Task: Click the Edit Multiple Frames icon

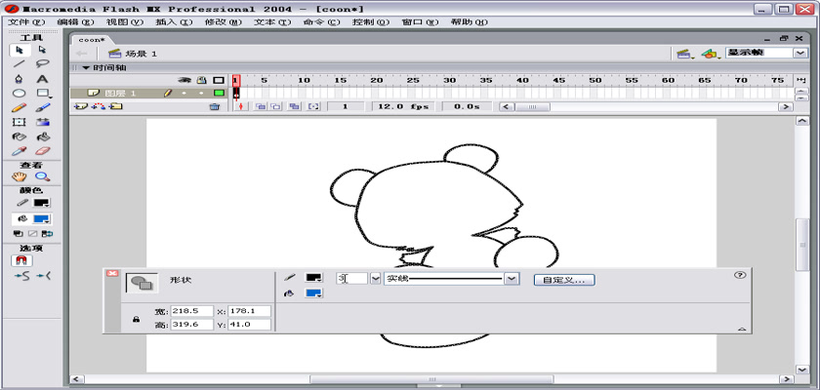Action: 295,106
